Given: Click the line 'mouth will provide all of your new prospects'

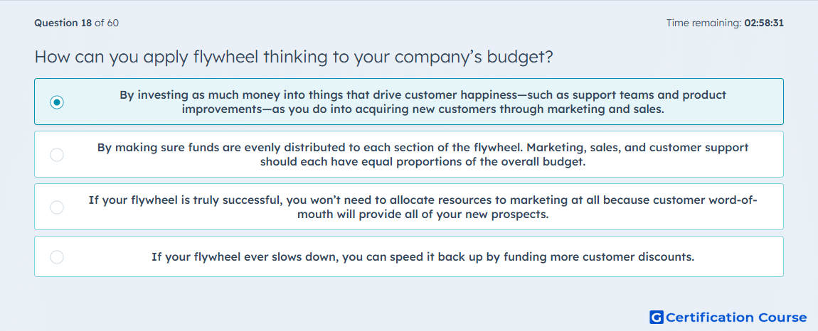Looking at the screenshot, I should coord(423,214).
